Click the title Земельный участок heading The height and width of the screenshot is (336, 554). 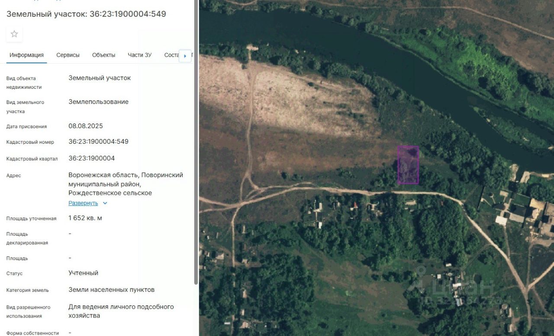[x=86, y=14]
